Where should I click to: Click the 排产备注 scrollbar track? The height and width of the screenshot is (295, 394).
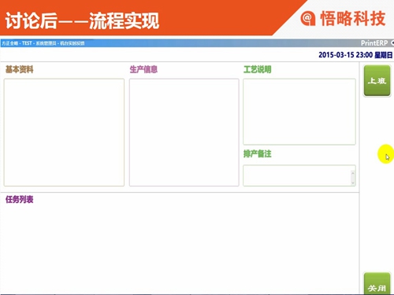(353, 178)
